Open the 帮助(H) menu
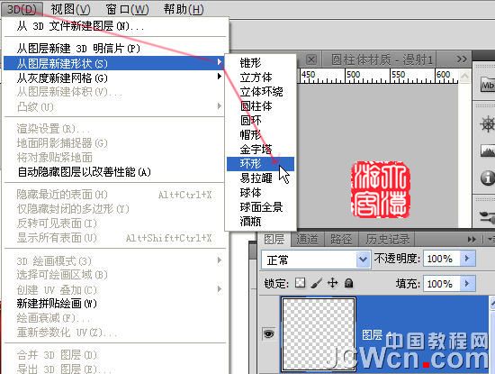This screenshot has height=374, width=495. (184, 9)
